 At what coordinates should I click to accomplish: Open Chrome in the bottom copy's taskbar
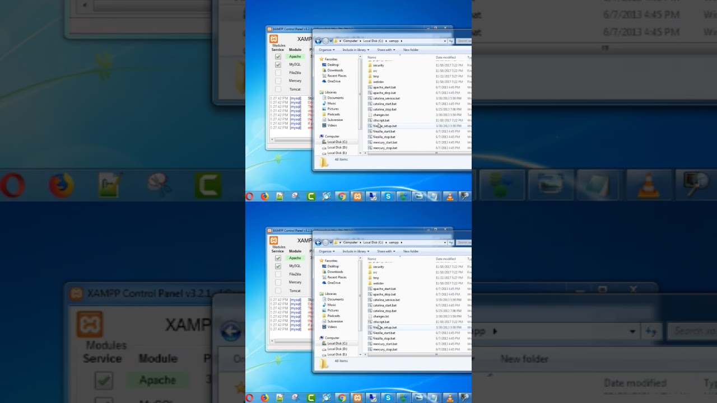pos(342,398)
